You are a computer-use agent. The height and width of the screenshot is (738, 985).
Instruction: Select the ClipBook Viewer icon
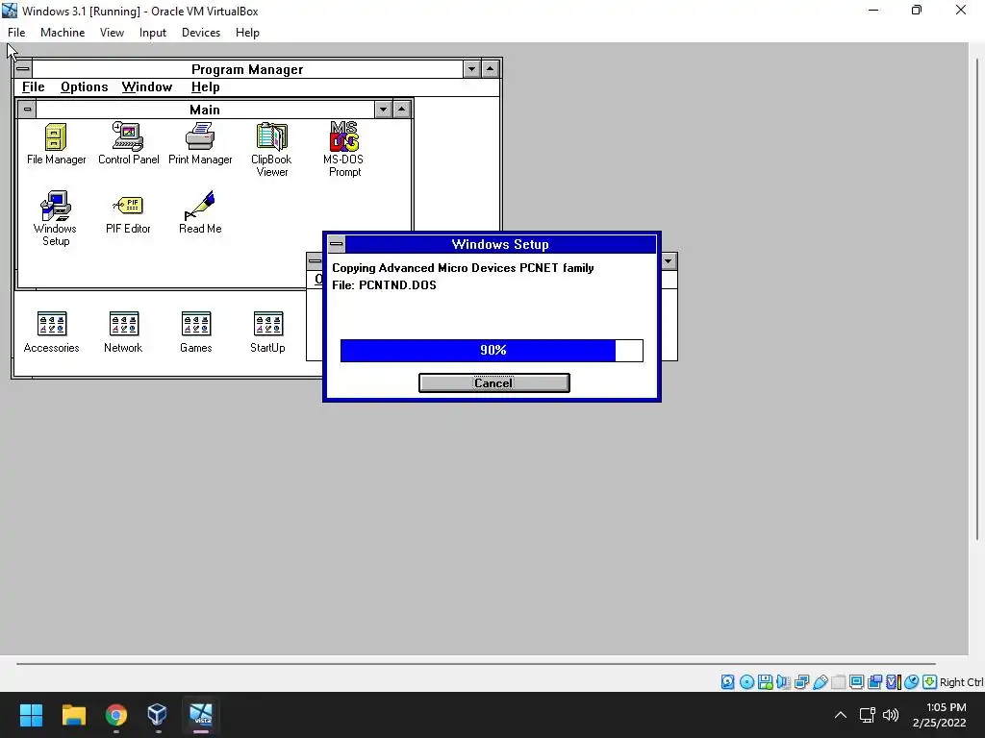pyautogui.click(x=271, y=149)
